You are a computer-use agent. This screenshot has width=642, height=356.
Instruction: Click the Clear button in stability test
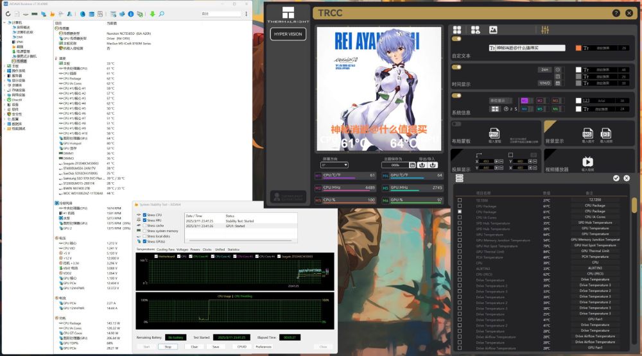tap(194, 346)
